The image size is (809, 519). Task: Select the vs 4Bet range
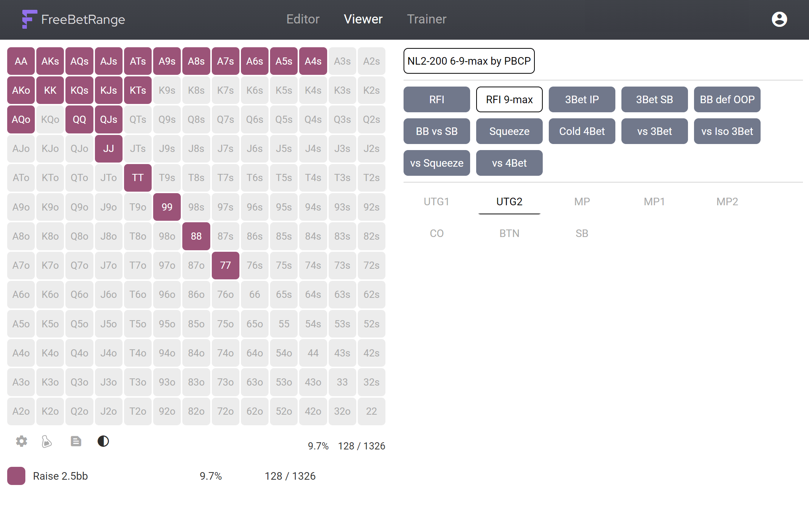[509, 163]
